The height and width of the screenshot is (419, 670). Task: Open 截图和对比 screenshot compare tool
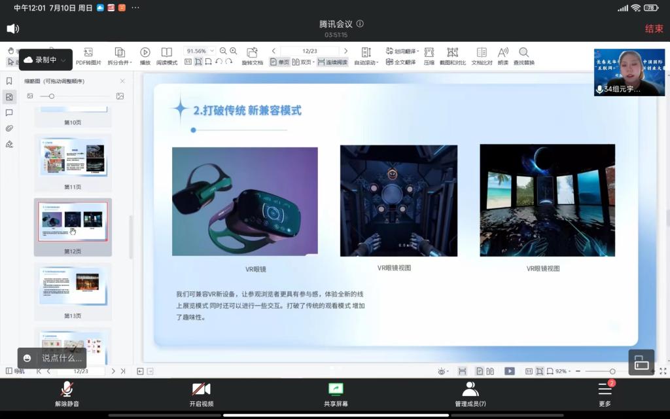(x=453, y=56)
